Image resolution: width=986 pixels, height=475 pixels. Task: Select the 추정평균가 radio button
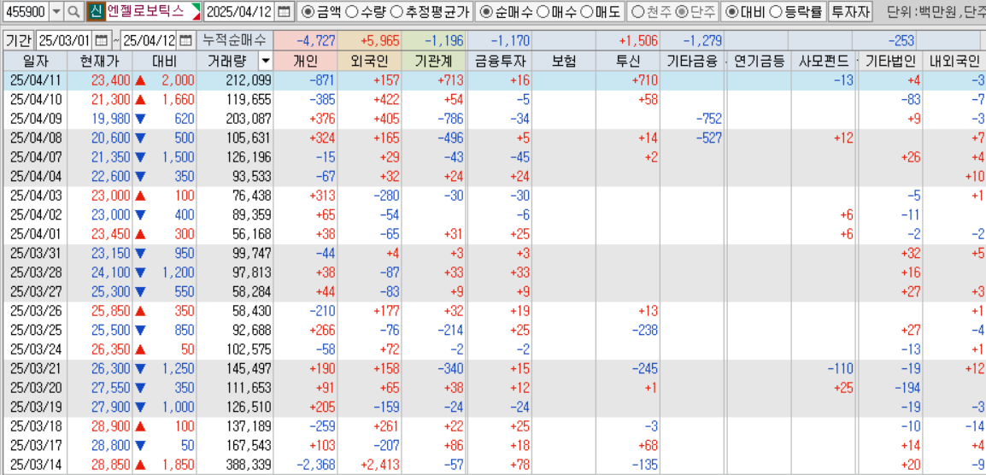(x=396, y=11)
